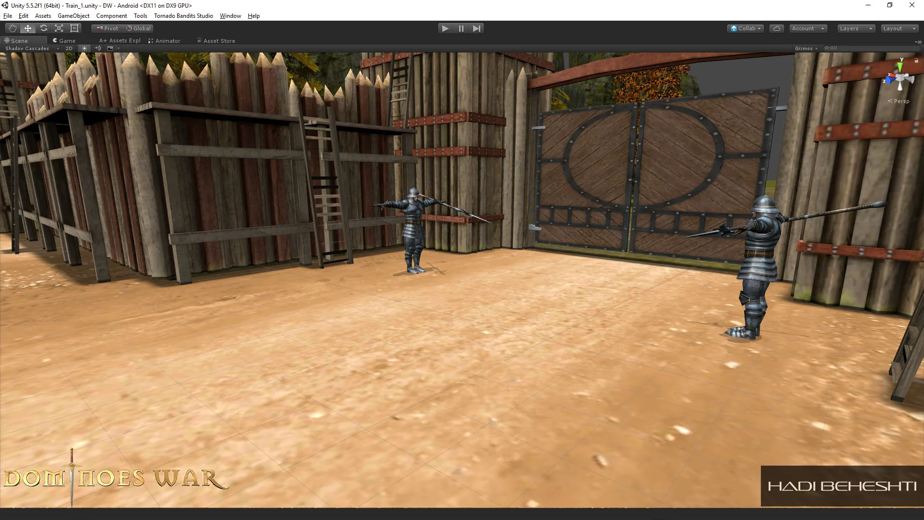Open the Tornado Bandits Studio menu
The width and height of the screenshot is (924, 520).
click(183, 16)
